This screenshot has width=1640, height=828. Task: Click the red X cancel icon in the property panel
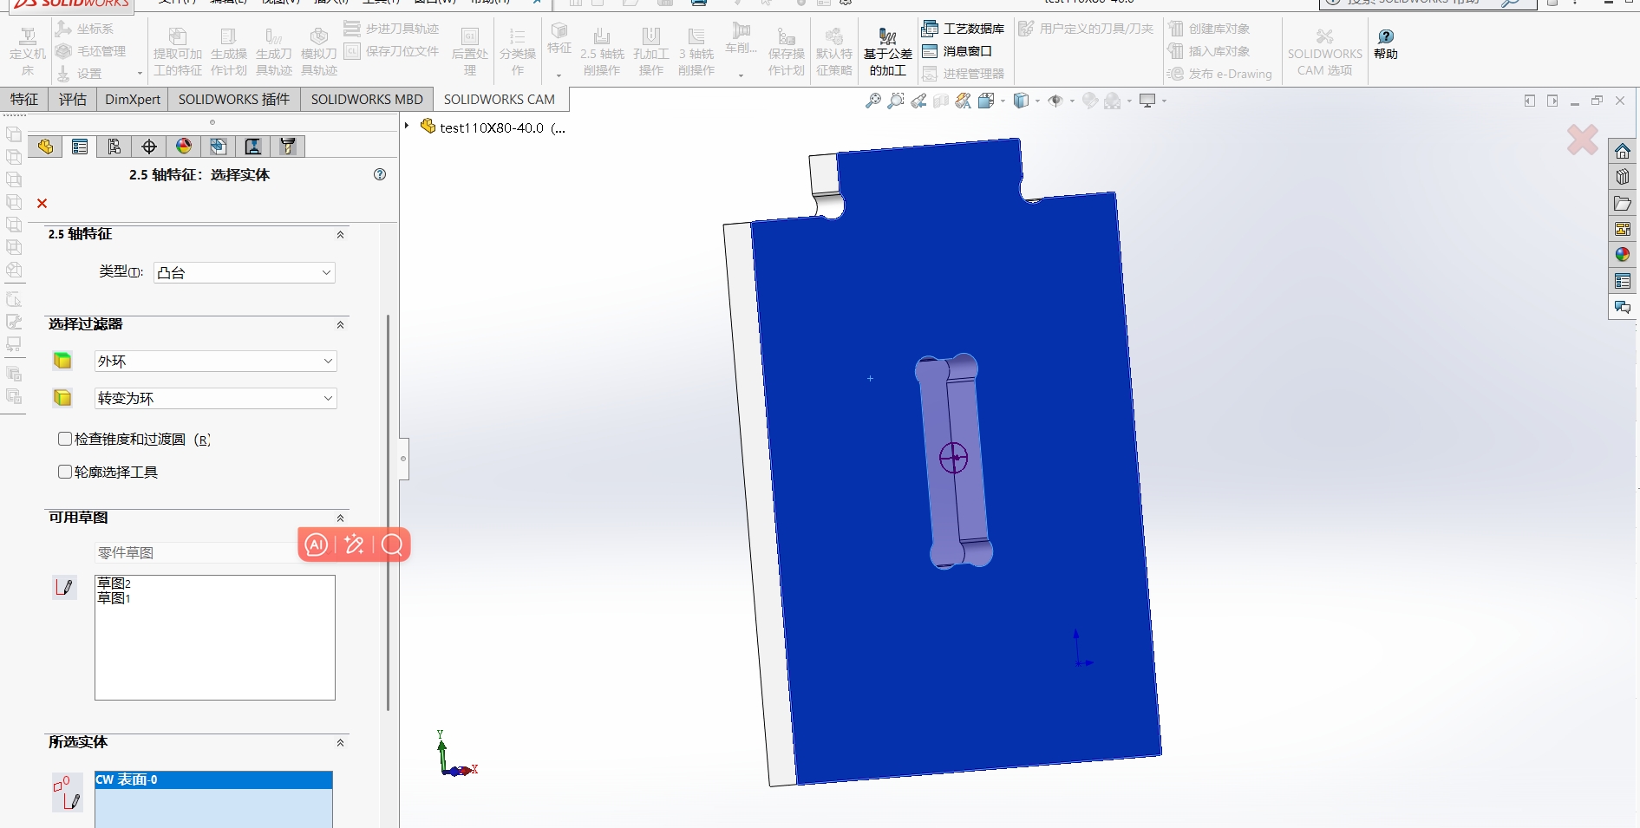point(42,203)
